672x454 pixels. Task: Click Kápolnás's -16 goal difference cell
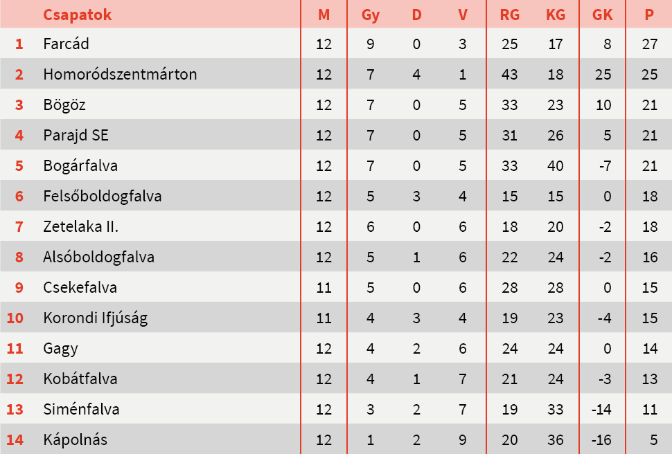click(601, 439)
